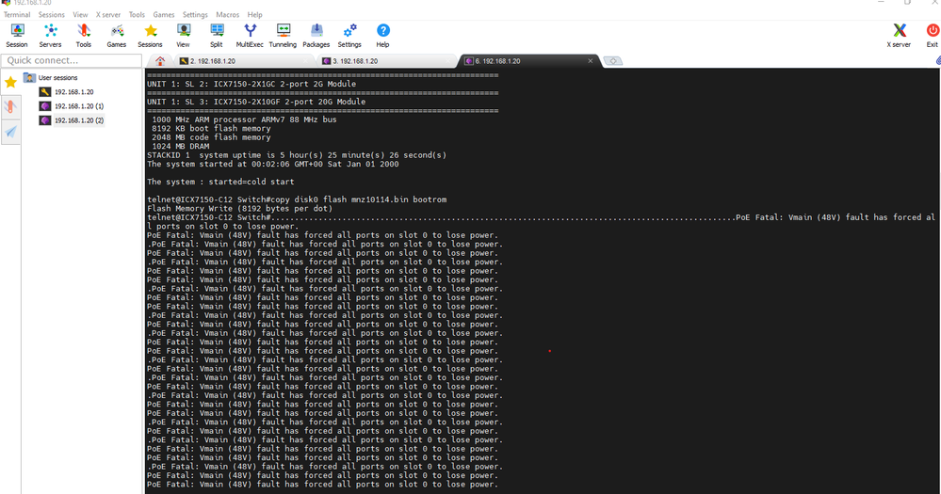Screen dimensions: 941x494
Task: Open the new tab button
Action: (x=613, y=61)
